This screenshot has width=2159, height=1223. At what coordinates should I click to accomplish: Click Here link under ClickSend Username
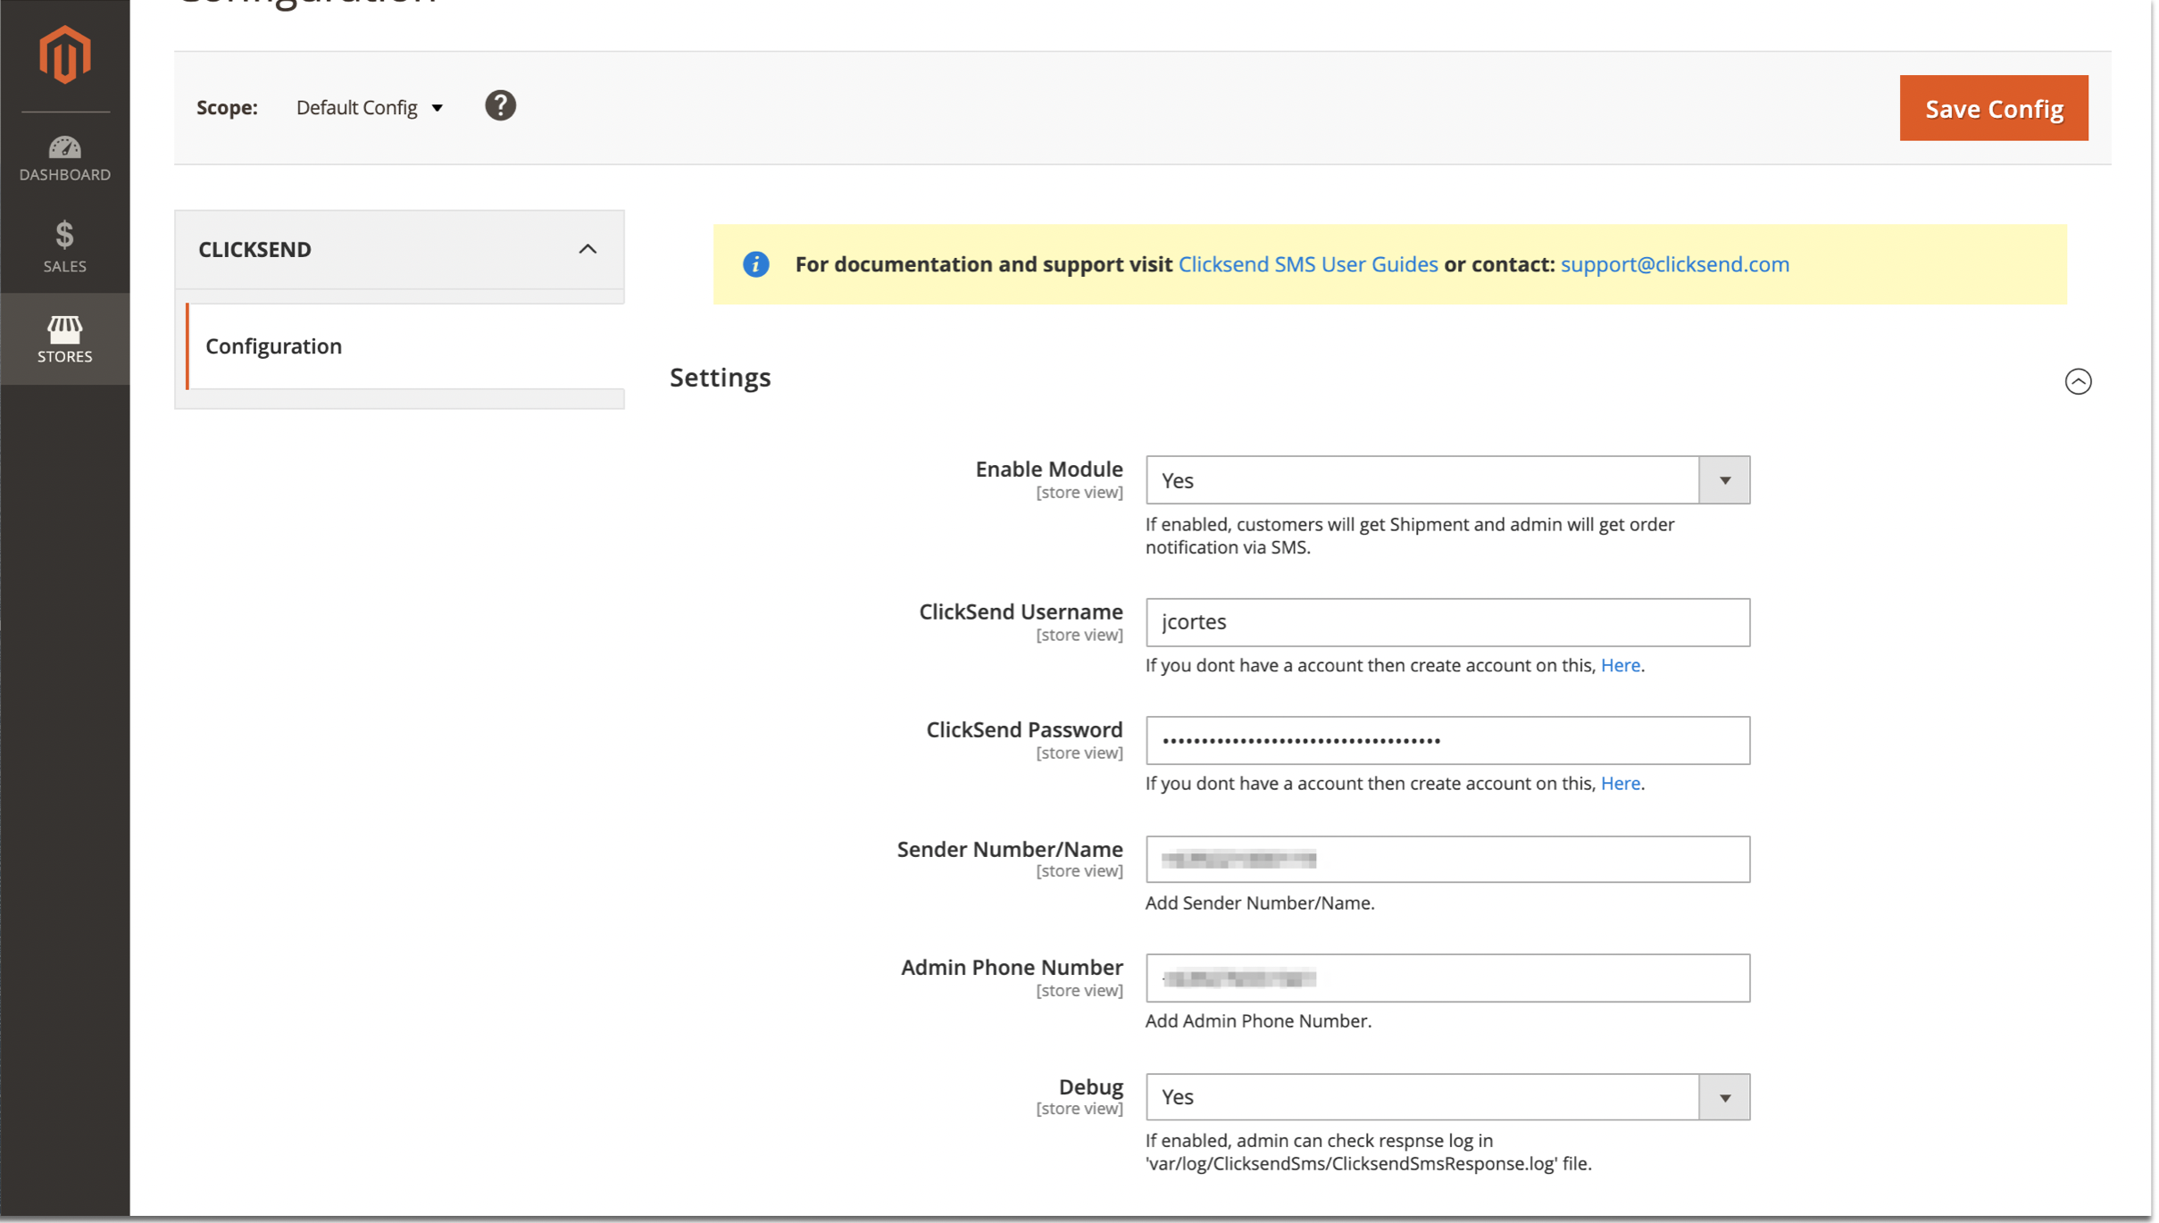[x=1620, y=665]
